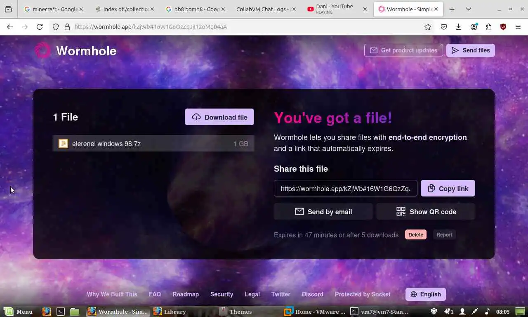Open user account tray icon
The image size is (528, 317).
(462, 312)
